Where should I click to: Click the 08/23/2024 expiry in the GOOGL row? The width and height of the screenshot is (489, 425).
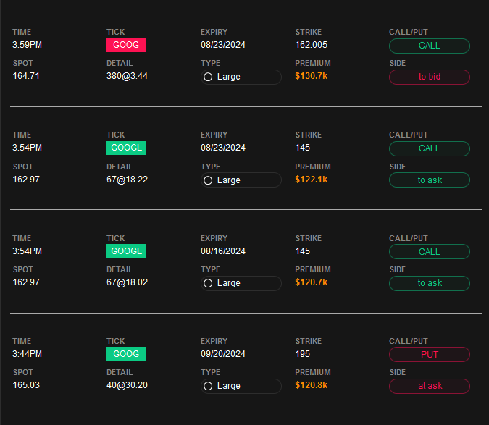pos(223,148)
